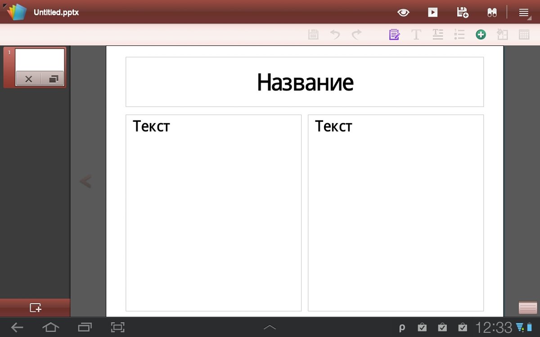Open the text font formatting icon

pyautogui.click(x=416, y=35)
